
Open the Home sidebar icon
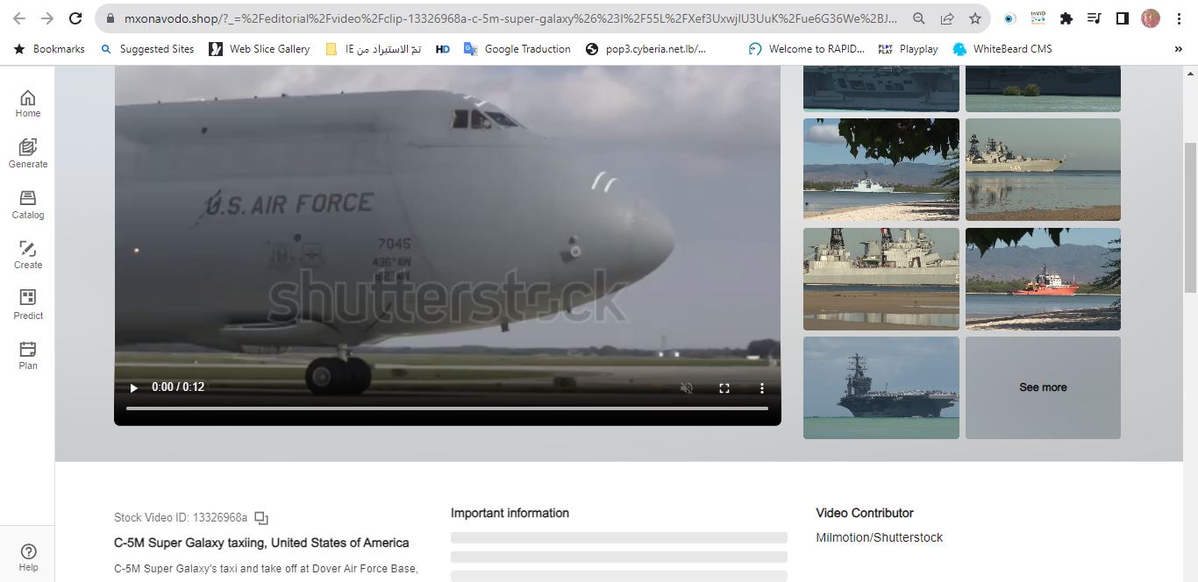coord(27,103)
